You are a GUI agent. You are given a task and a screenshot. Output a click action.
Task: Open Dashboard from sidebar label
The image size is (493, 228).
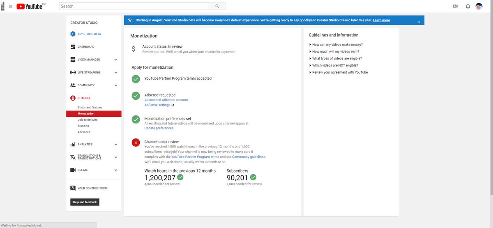click(86, 47)
